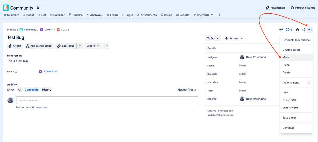Click the plus icon to add a tab
The height and width of the screenshot is (142, 318).
pos(219,15)
